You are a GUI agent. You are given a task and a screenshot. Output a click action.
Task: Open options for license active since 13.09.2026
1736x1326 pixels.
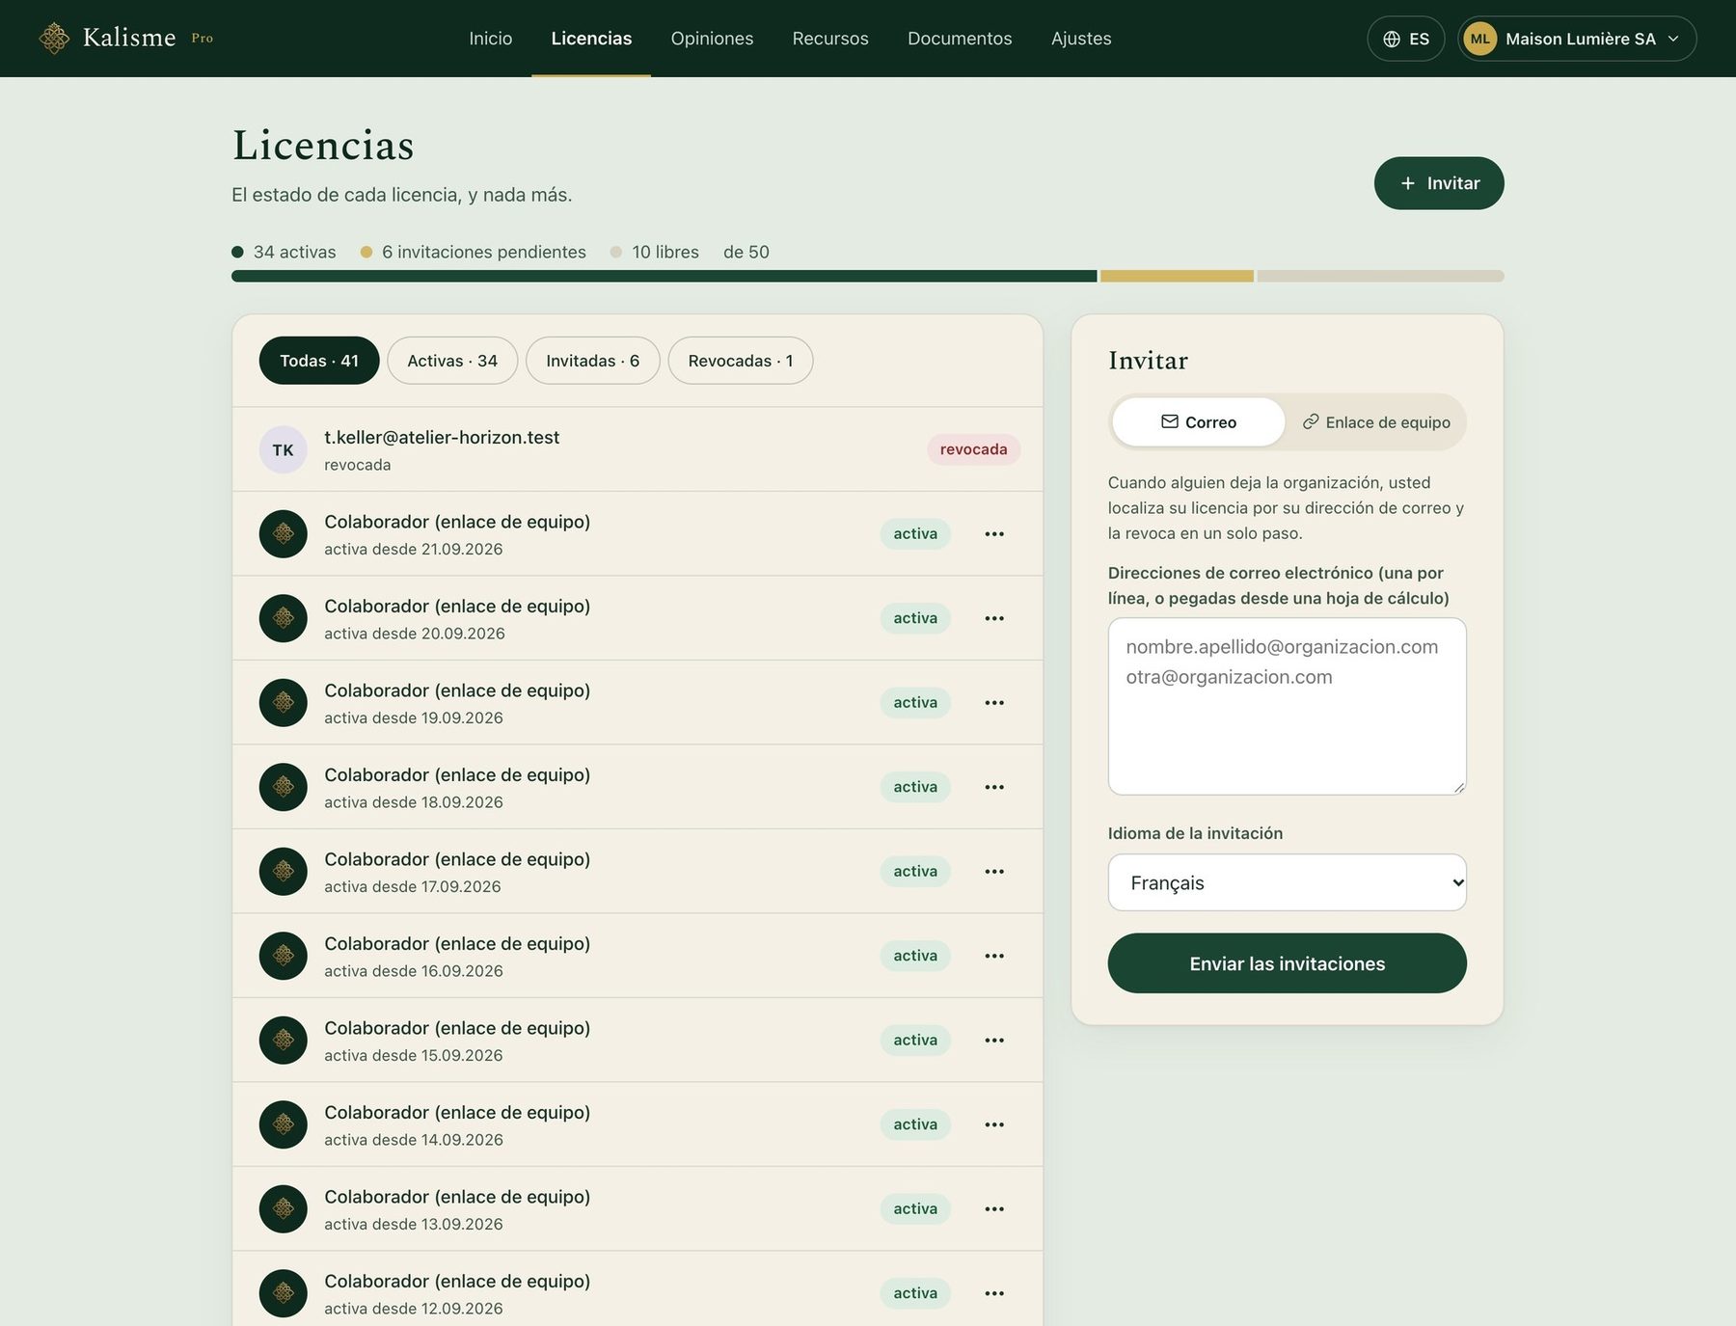coord(994,1209)
